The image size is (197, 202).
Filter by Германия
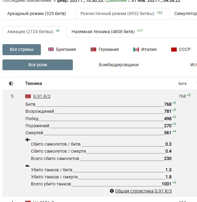point(104,49)
